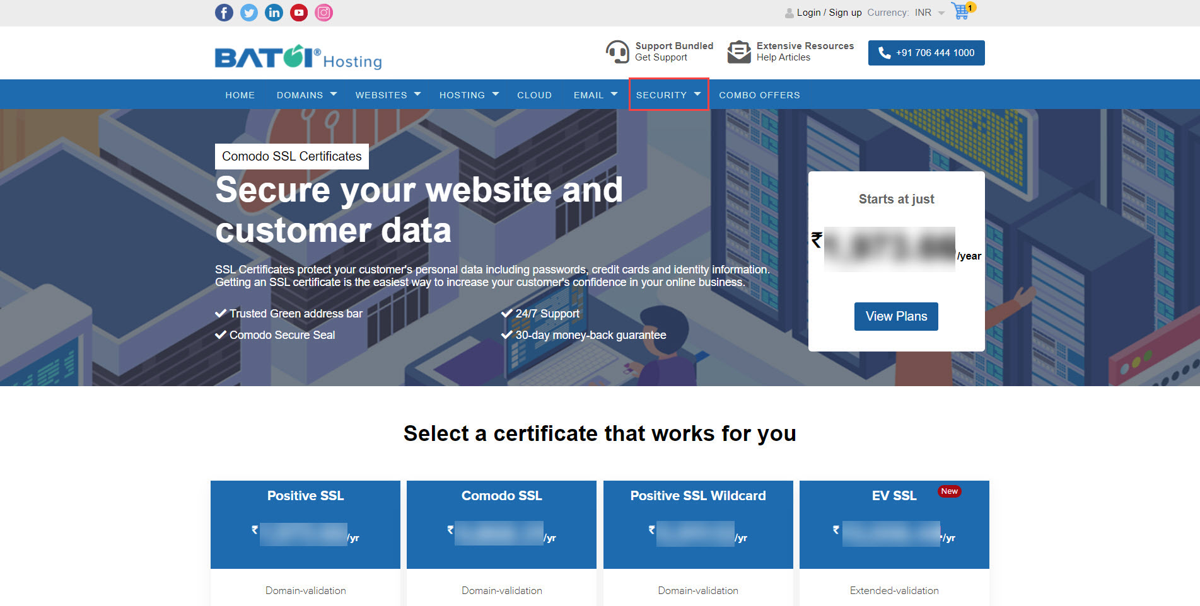Click the Extended-validation text
1200x606 pixels.
click(x=894, y=590)
